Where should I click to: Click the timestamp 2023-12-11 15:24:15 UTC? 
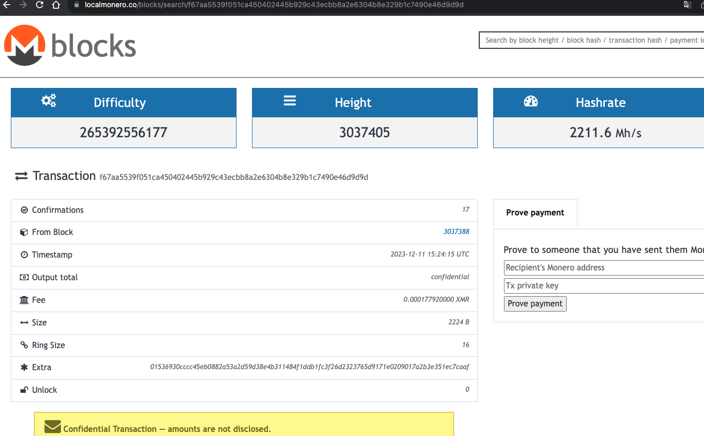click(x=430, y=255)
